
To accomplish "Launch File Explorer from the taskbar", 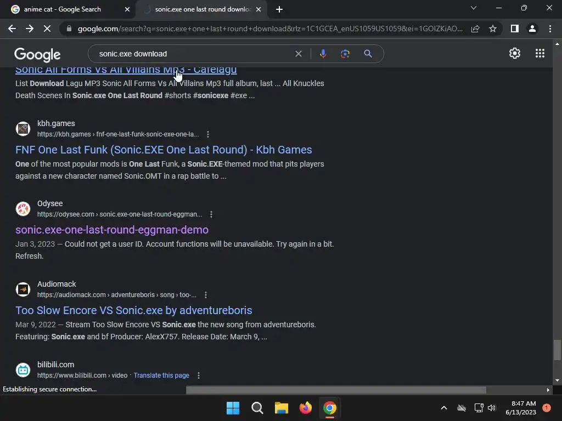I will point(282,408).
